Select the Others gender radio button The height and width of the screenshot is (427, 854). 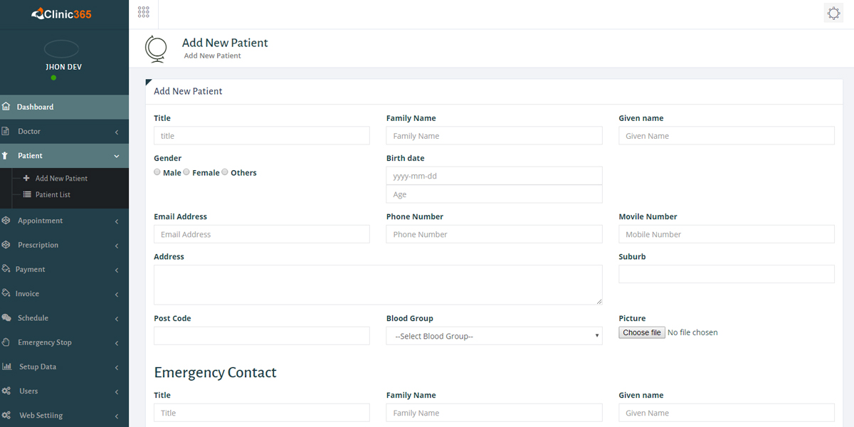(x=224, y=172)
